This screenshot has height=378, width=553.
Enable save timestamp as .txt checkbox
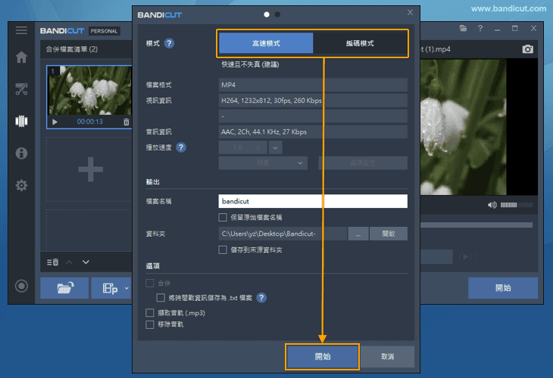161,298
